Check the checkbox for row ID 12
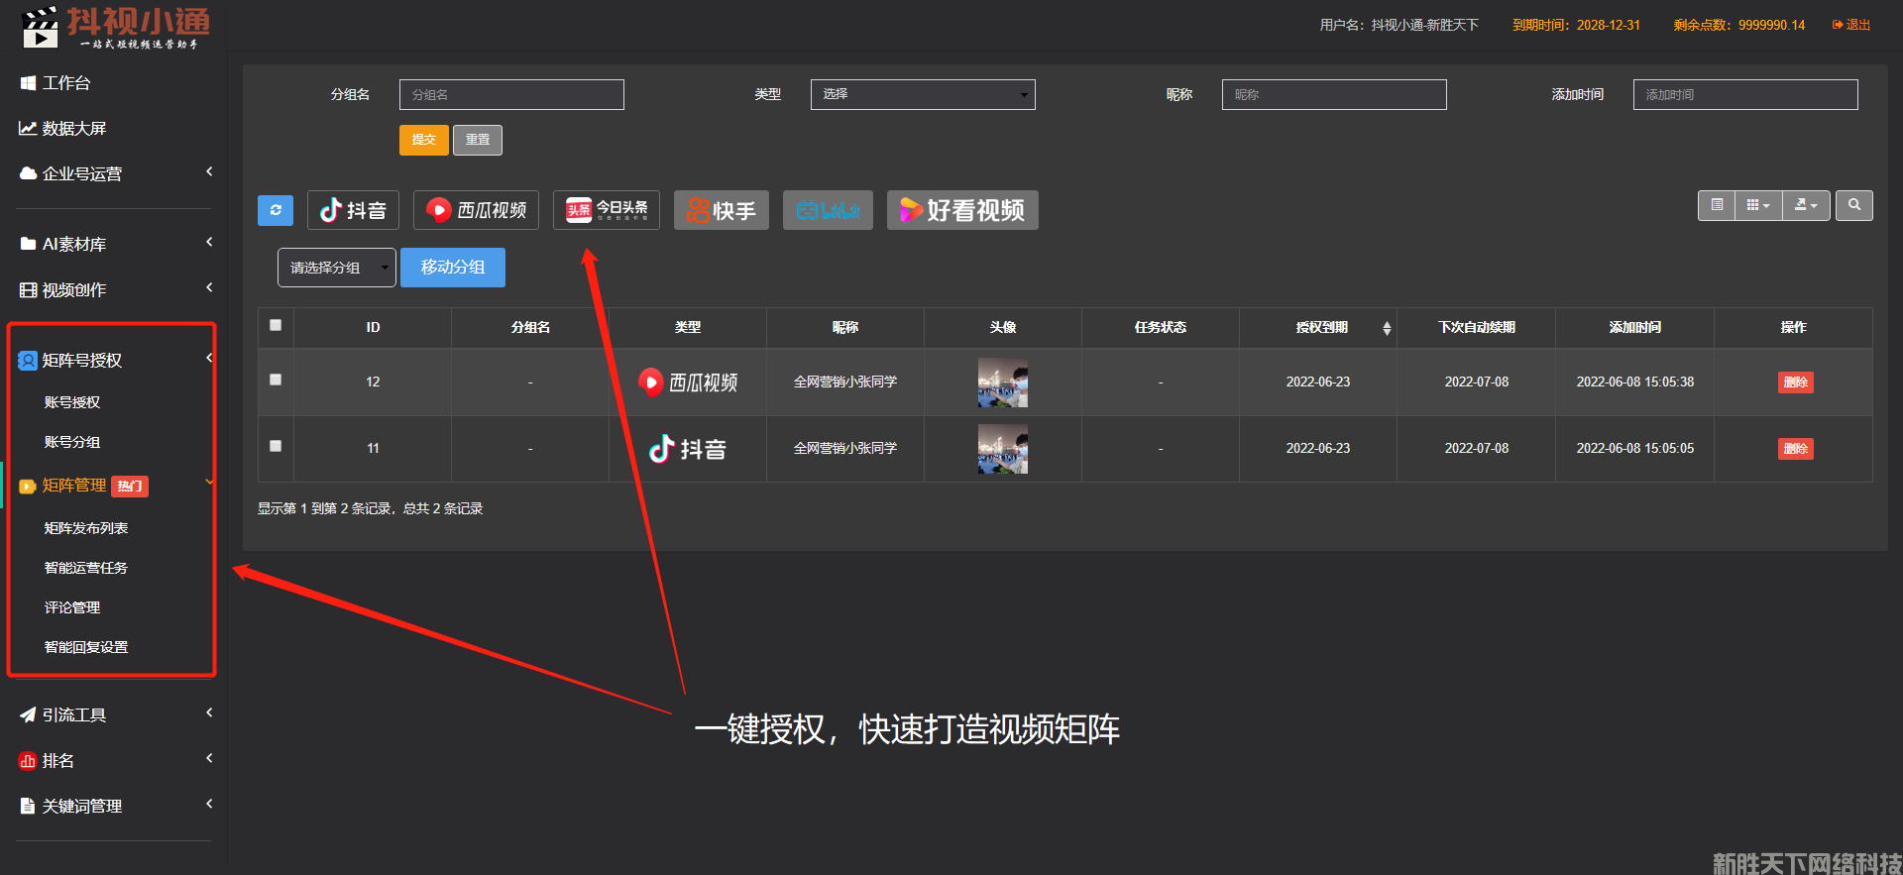The height and width of the screenshot is (875, 1903). point(276,380)
